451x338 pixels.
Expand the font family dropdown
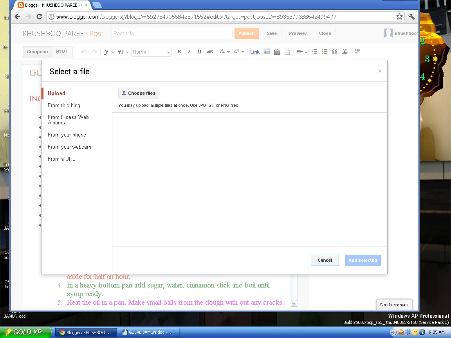109,52
